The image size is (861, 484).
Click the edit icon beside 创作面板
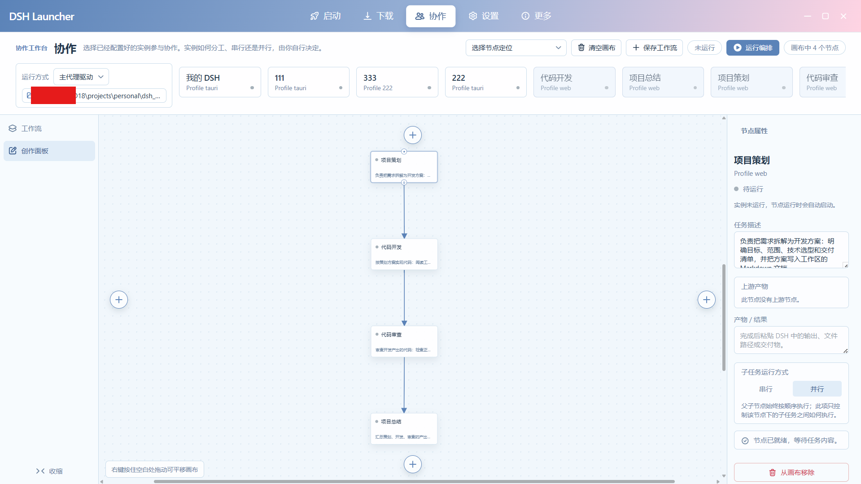coord(13,151)
